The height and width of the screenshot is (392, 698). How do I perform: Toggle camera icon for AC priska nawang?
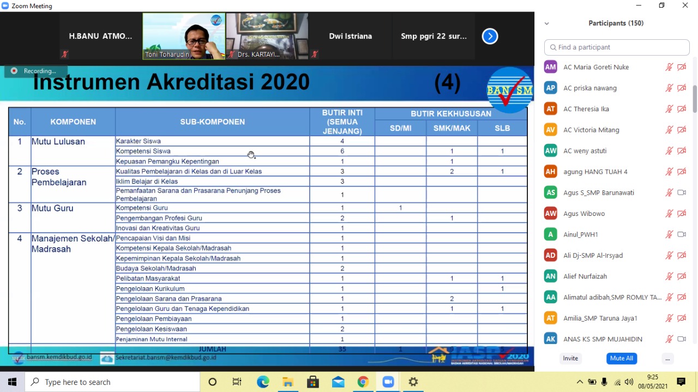click(x=682, y=88)
